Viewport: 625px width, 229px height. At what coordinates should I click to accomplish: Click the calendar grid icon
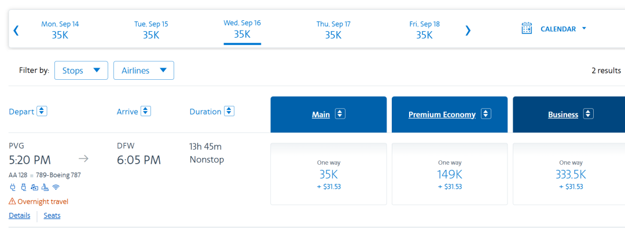click(x=527, y=29)
